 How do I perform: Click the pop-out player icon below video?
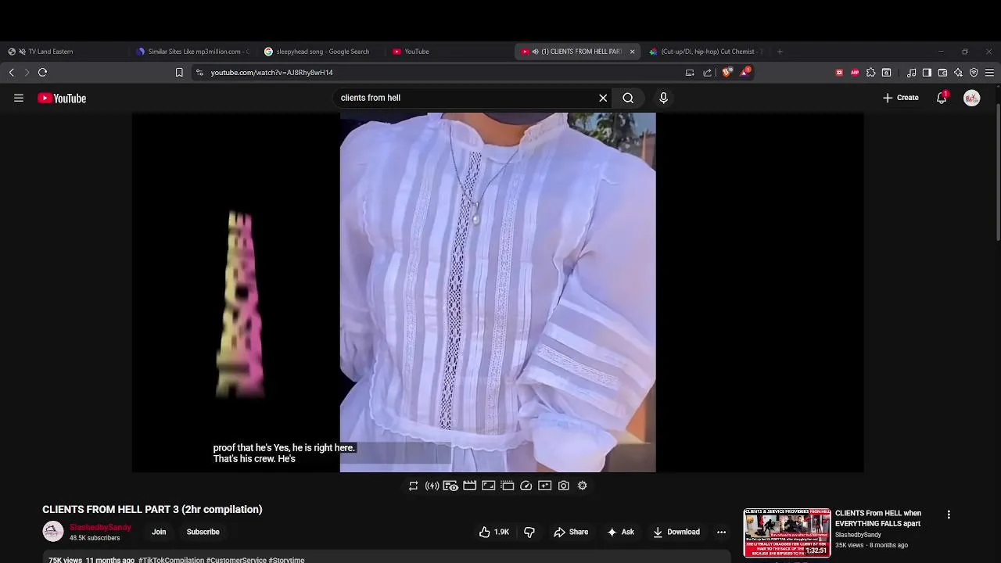coord(507,486)
